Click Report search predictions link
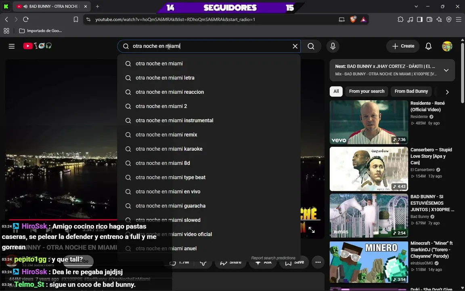The image size is (465, 291). [x=273, y=258]
